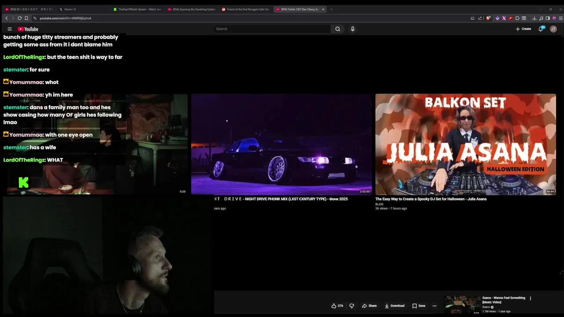Screen dimensions: 564x317
Task: Go back in browser history
Action: pos(7,18)
